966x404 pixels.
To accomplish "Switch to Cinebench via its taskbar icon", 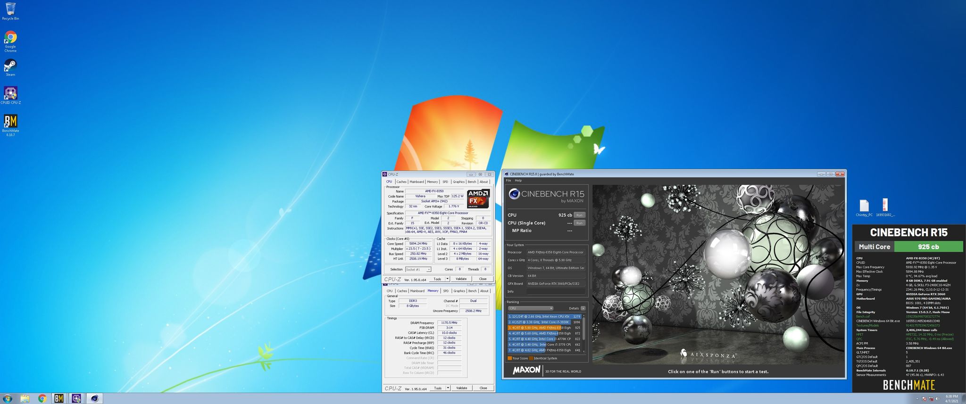I will pyautogui.click(x=94, y=398).
